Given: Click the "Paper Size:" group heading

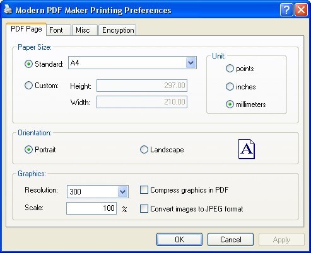Looking at the screenshot, I should pyautogui.click(x=35, y=47).
